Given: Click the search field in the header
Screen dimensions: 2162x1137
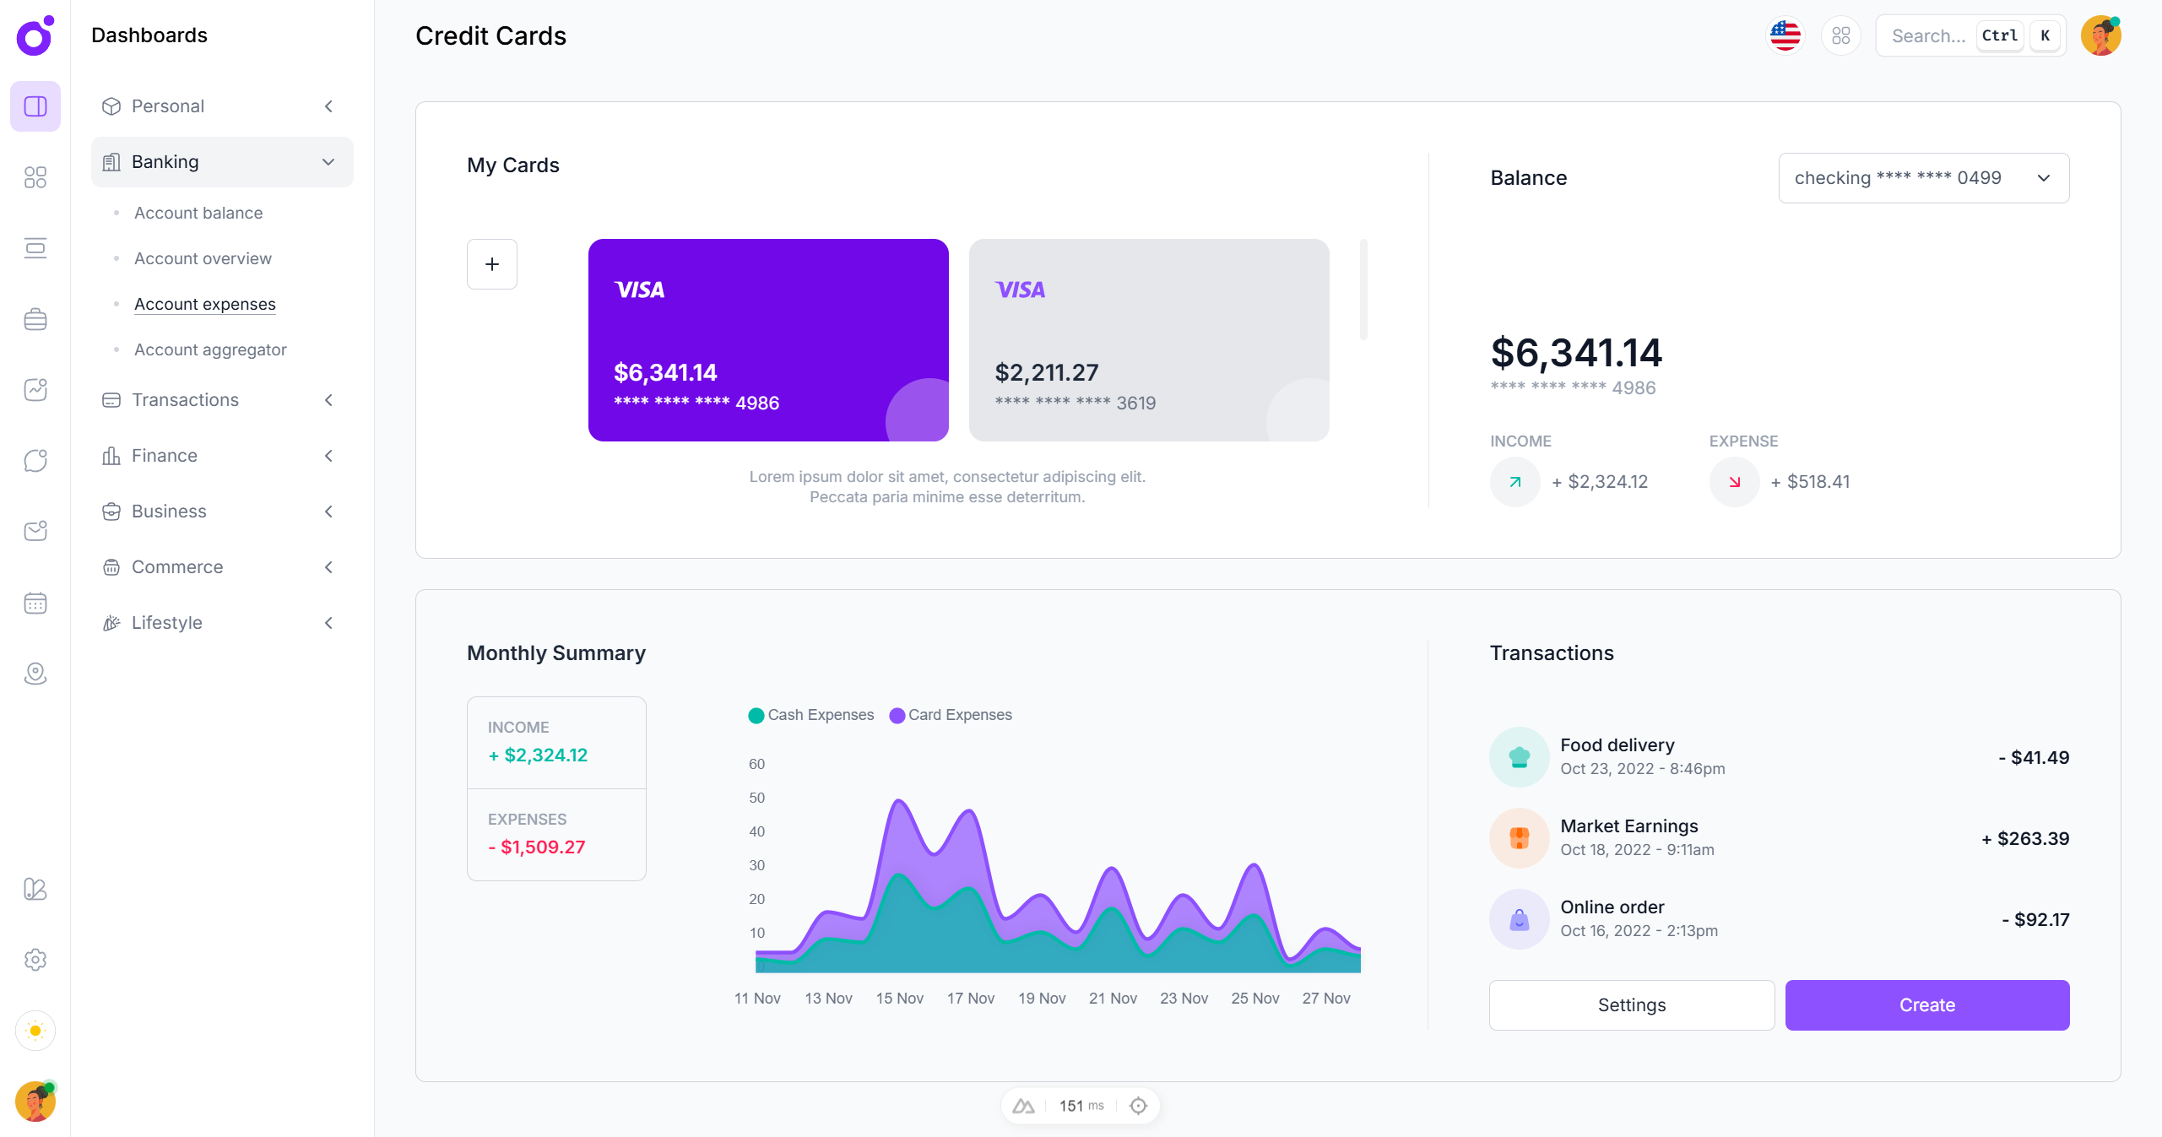Looking at the screenshot, I should 1929,35.
